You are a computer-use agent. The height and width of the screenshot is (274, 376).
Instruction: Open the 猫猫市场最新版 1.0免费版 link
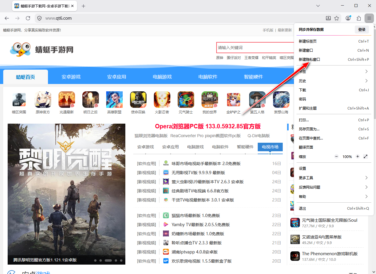click(196, 216)
